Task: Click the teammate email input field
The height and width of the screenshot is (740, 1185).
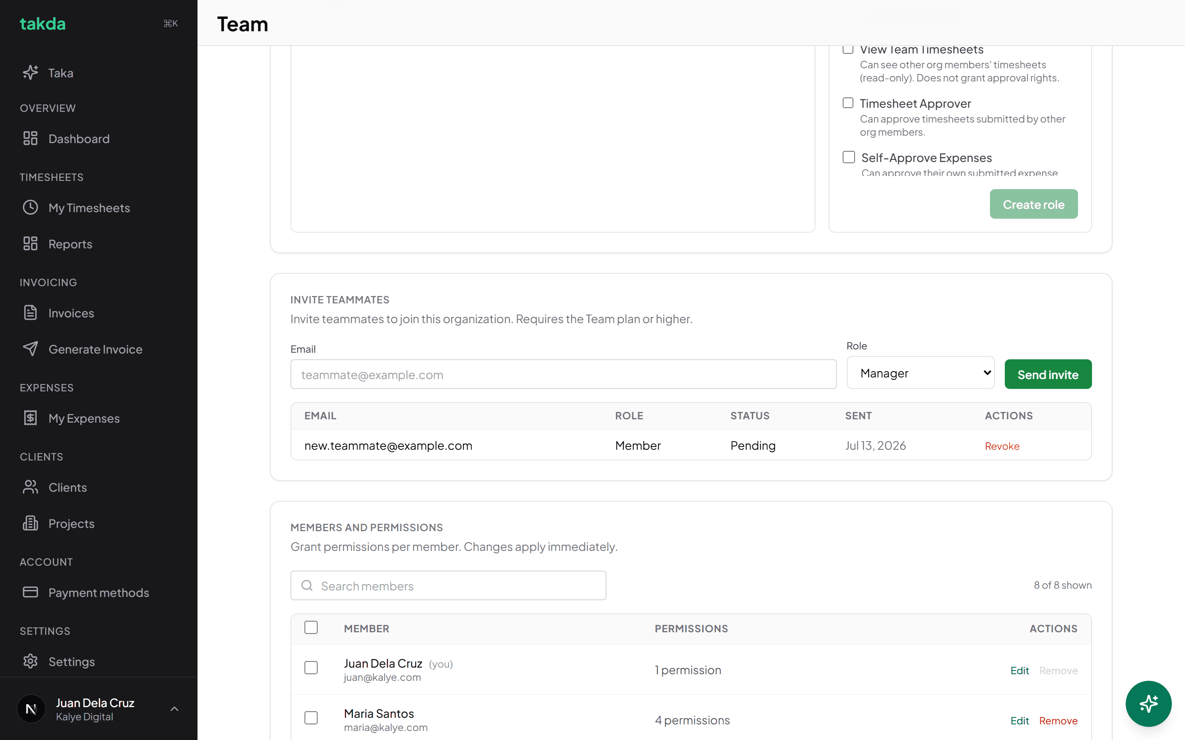Action: [563, 375]
